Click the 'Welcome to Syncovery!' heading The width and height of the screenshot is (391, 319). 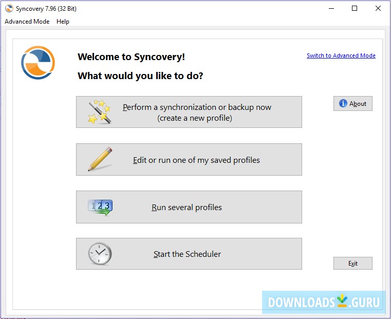tap(131, 57)
